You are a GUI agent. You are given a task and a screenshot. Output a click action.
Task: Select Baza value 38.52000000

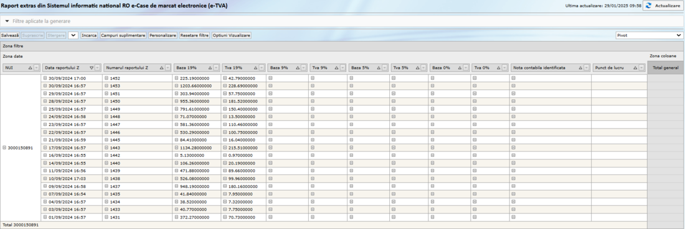194,202
